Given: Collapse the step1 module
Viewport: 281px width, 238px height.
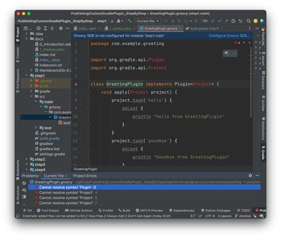Looking at the screenshot, I should (27, 75).
